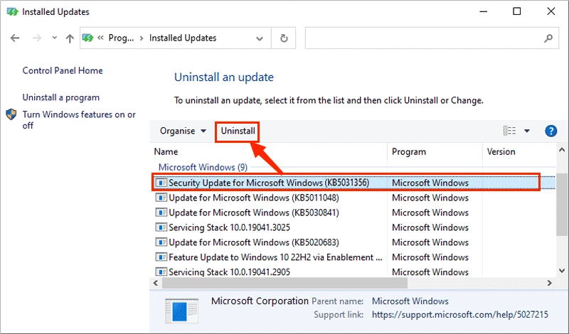The height and width of the screenshot is (334, 569).
Task: Open 'Turn Windows features on or off'
Action: click(79, 120)
